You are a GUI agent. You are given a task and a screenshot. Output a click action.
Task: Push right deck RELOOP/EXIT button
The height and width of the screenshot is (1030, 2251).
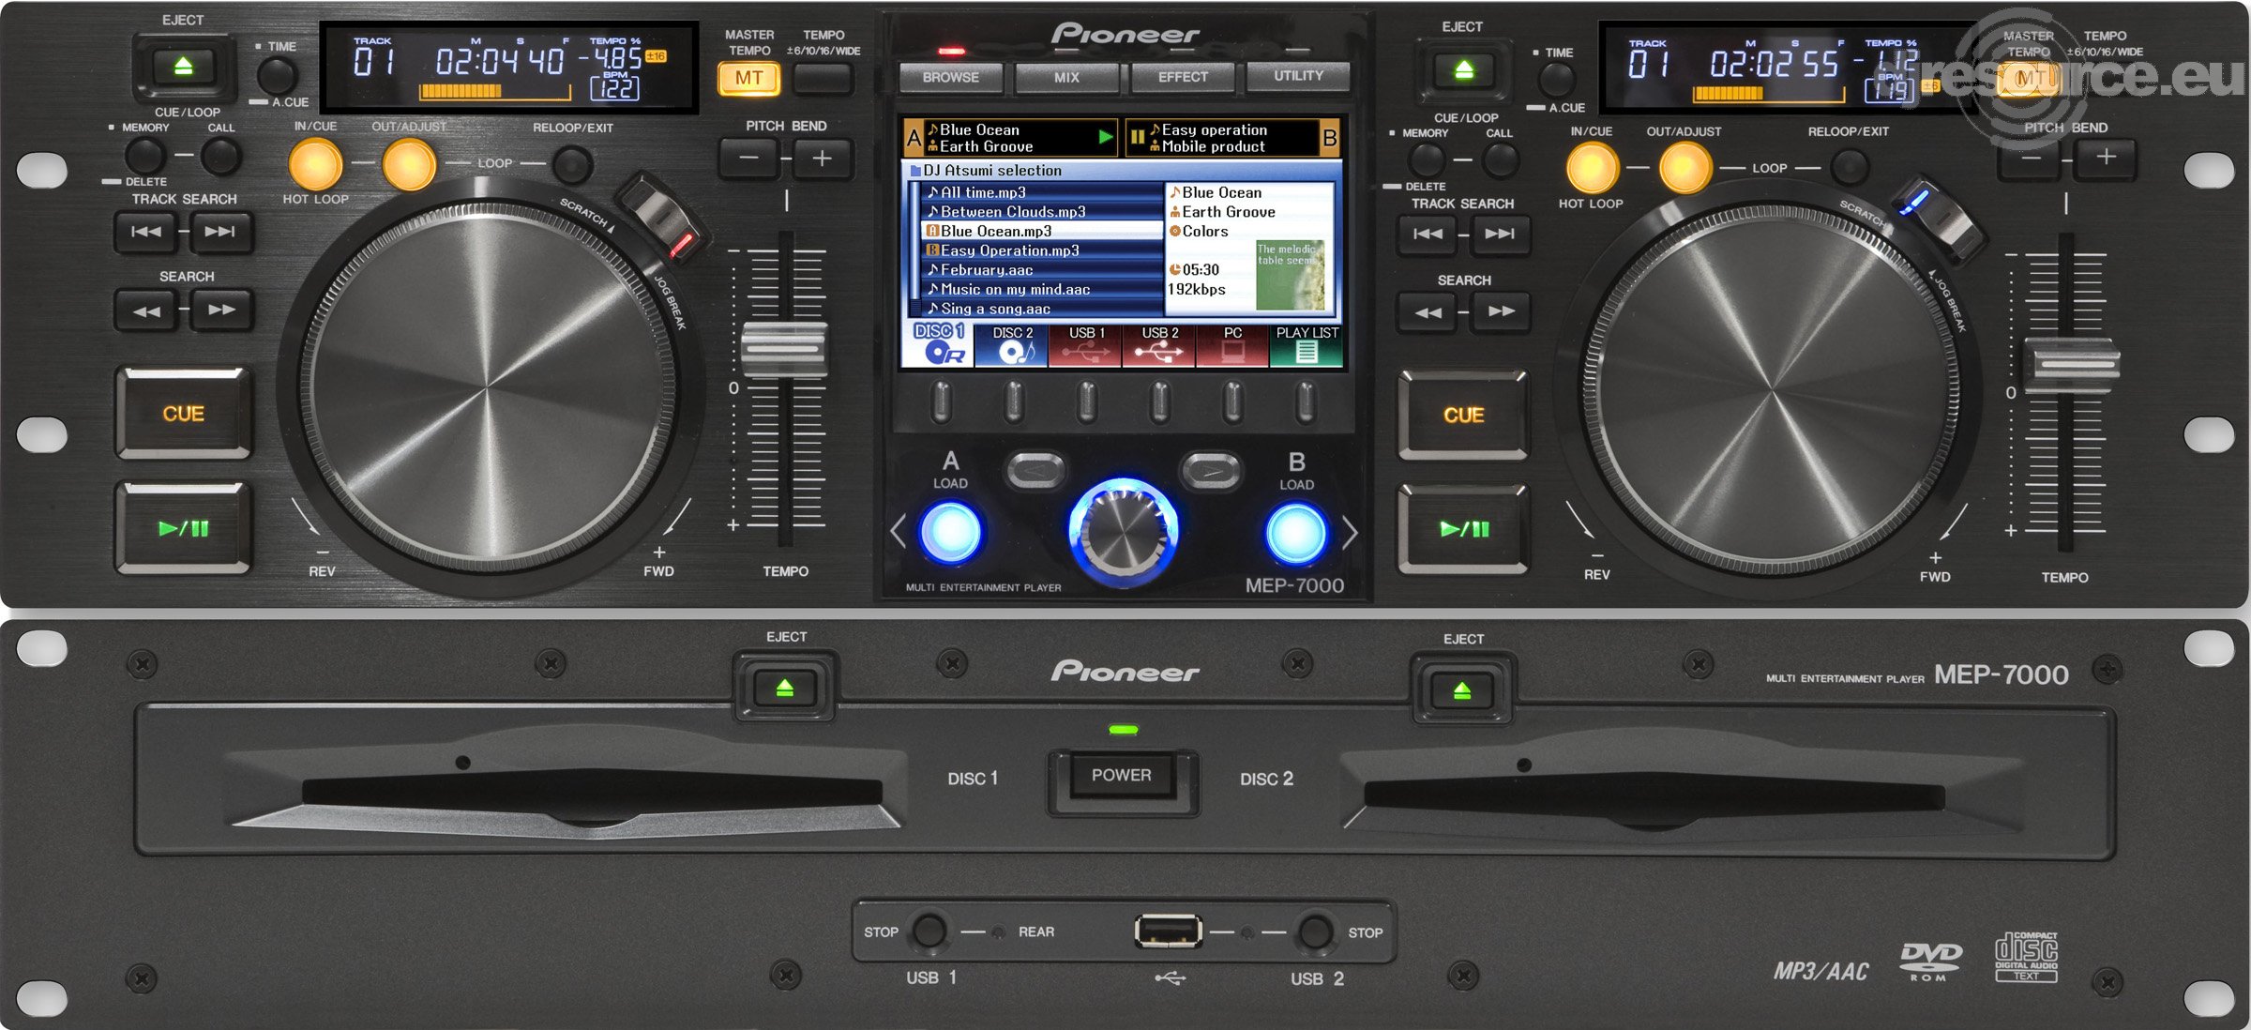[x=1850, y=168]
